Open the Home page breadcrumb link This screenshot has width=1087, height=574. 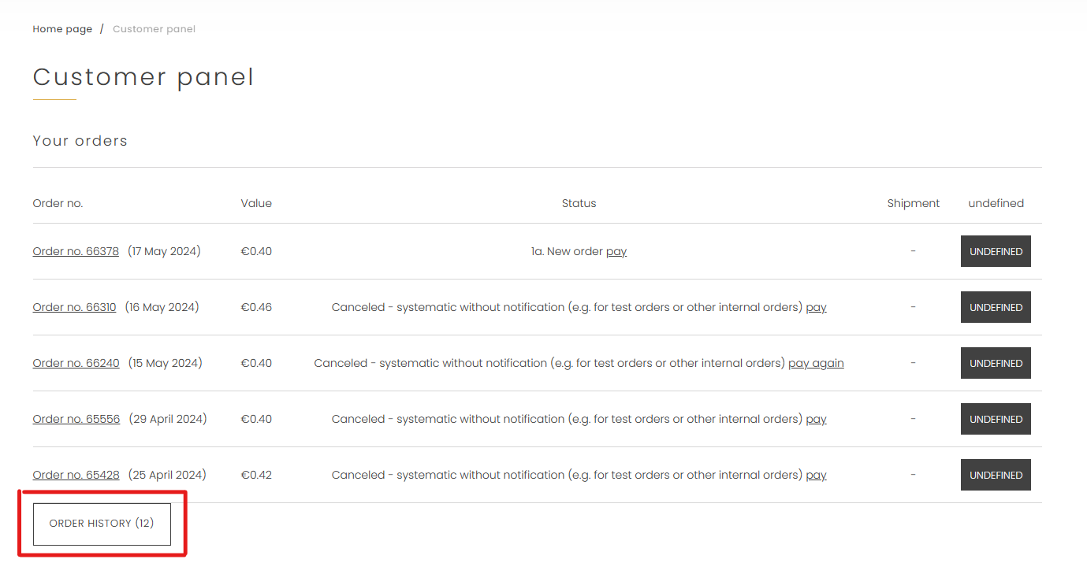coord(62,29)
